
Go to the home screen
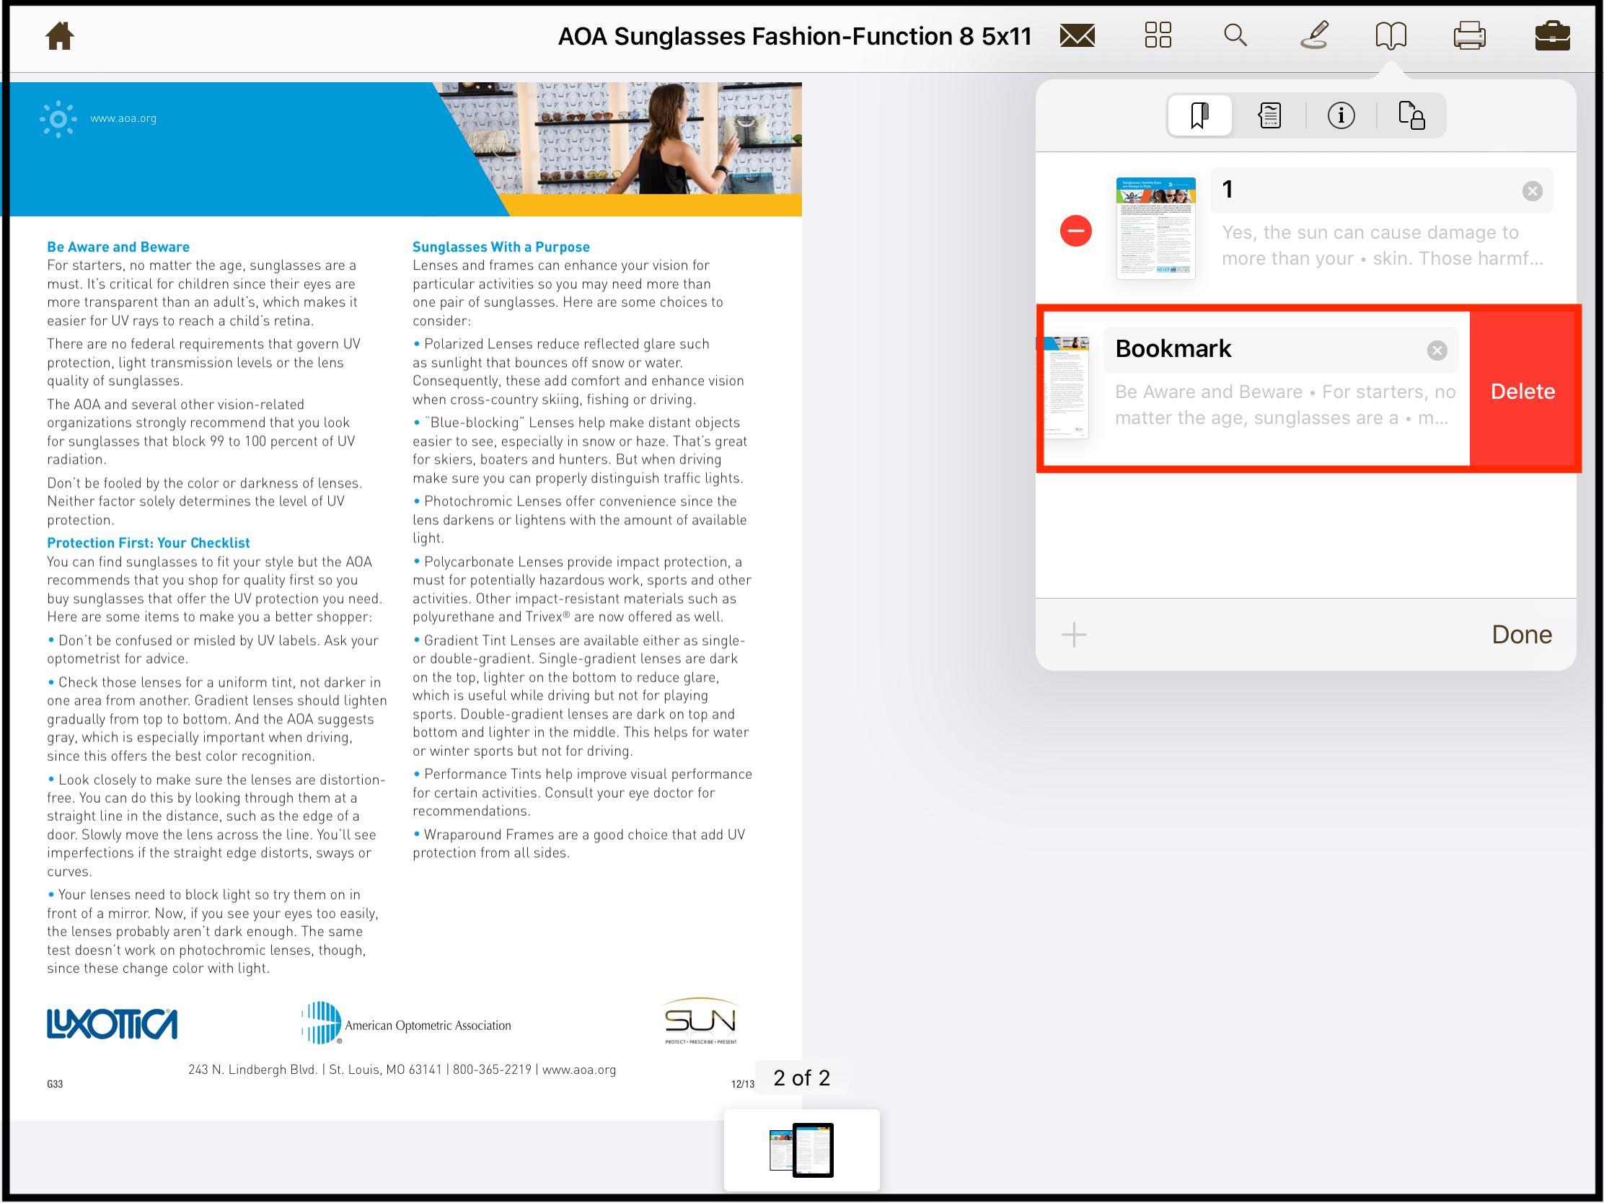tap(58, 35)
